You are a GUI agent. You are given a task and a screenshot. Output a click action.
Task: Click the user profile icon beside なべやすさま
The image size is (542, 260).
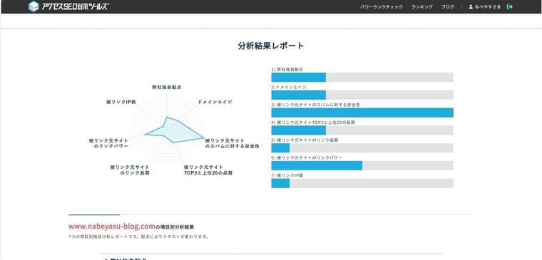click(471, 6)
